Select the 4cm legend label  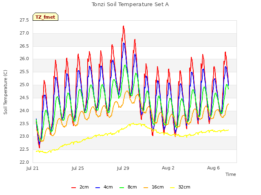tap(108, 187)
